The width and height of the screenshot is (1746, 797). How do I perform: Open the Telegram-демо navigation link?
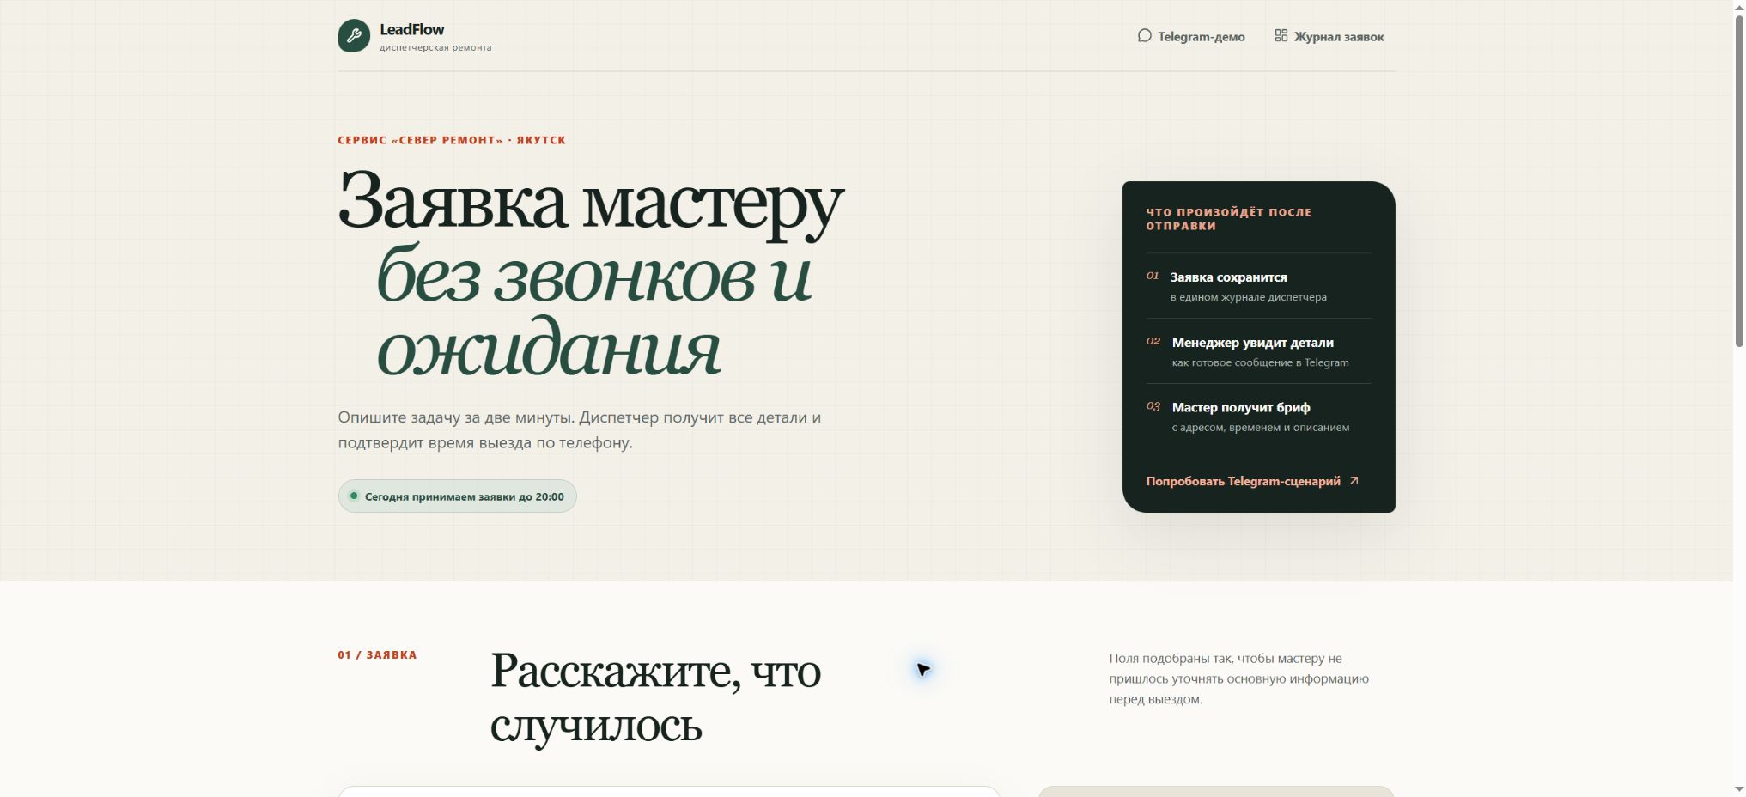pyautogui.click(x=1191, y=36)
